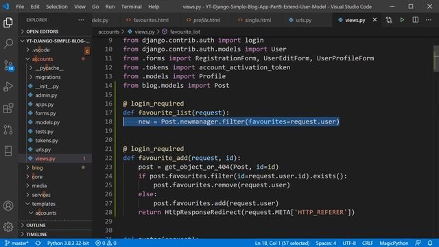439x247 pixels.
Task: Click the compare changes editor icon
Action: (x=389, y=20)
